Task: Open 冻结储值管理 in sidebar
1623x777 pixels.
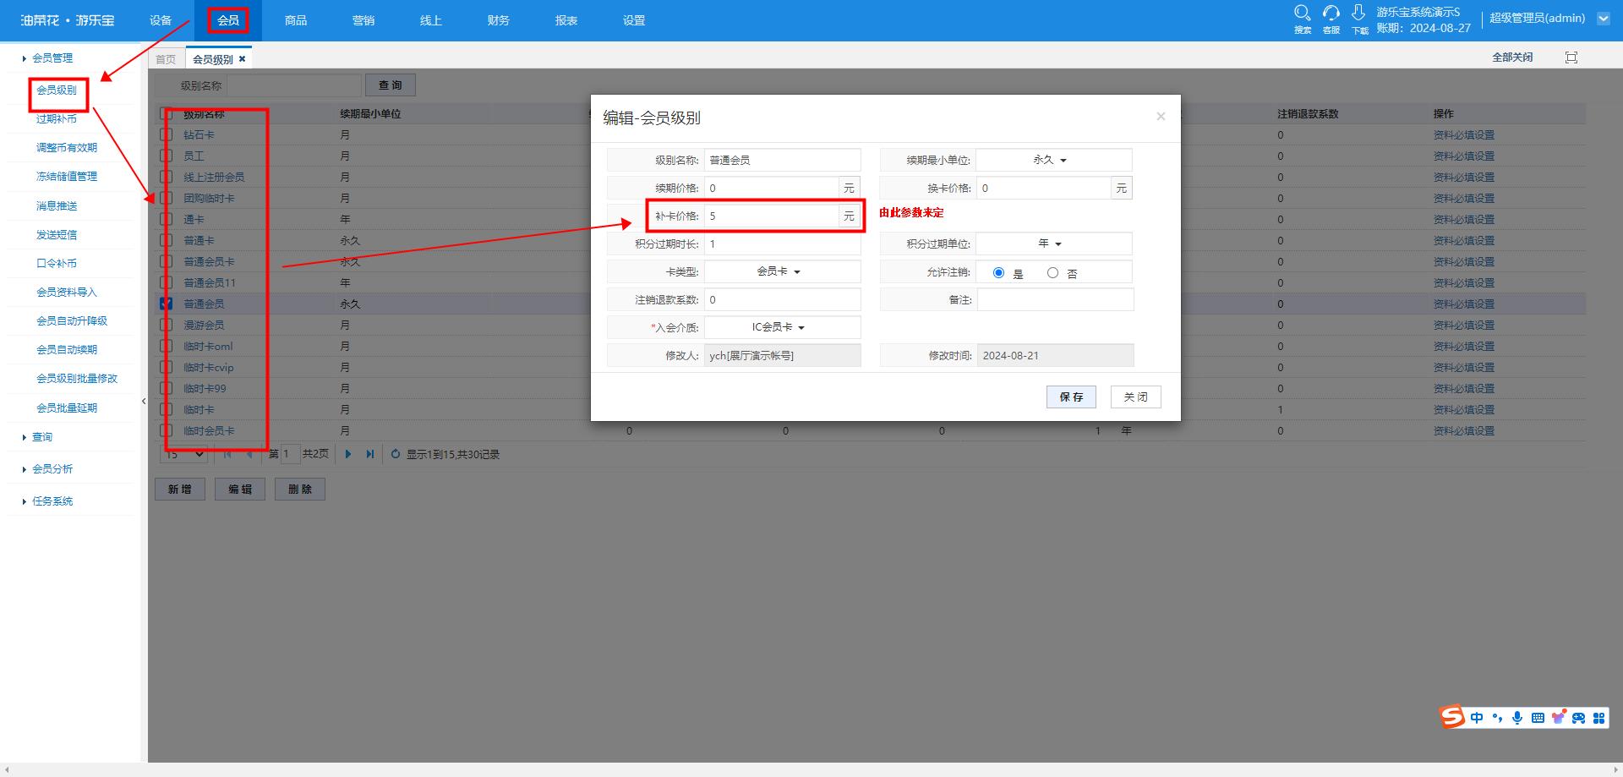Action: click(x=67, y=176)
